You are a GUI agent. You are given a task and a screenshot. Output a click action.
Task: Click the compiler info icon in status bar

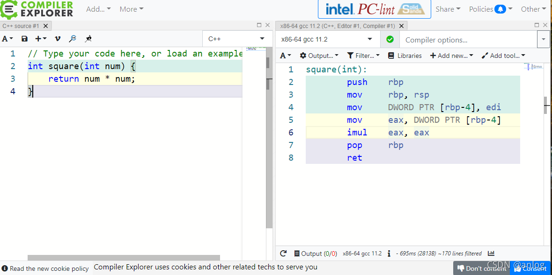389,253
